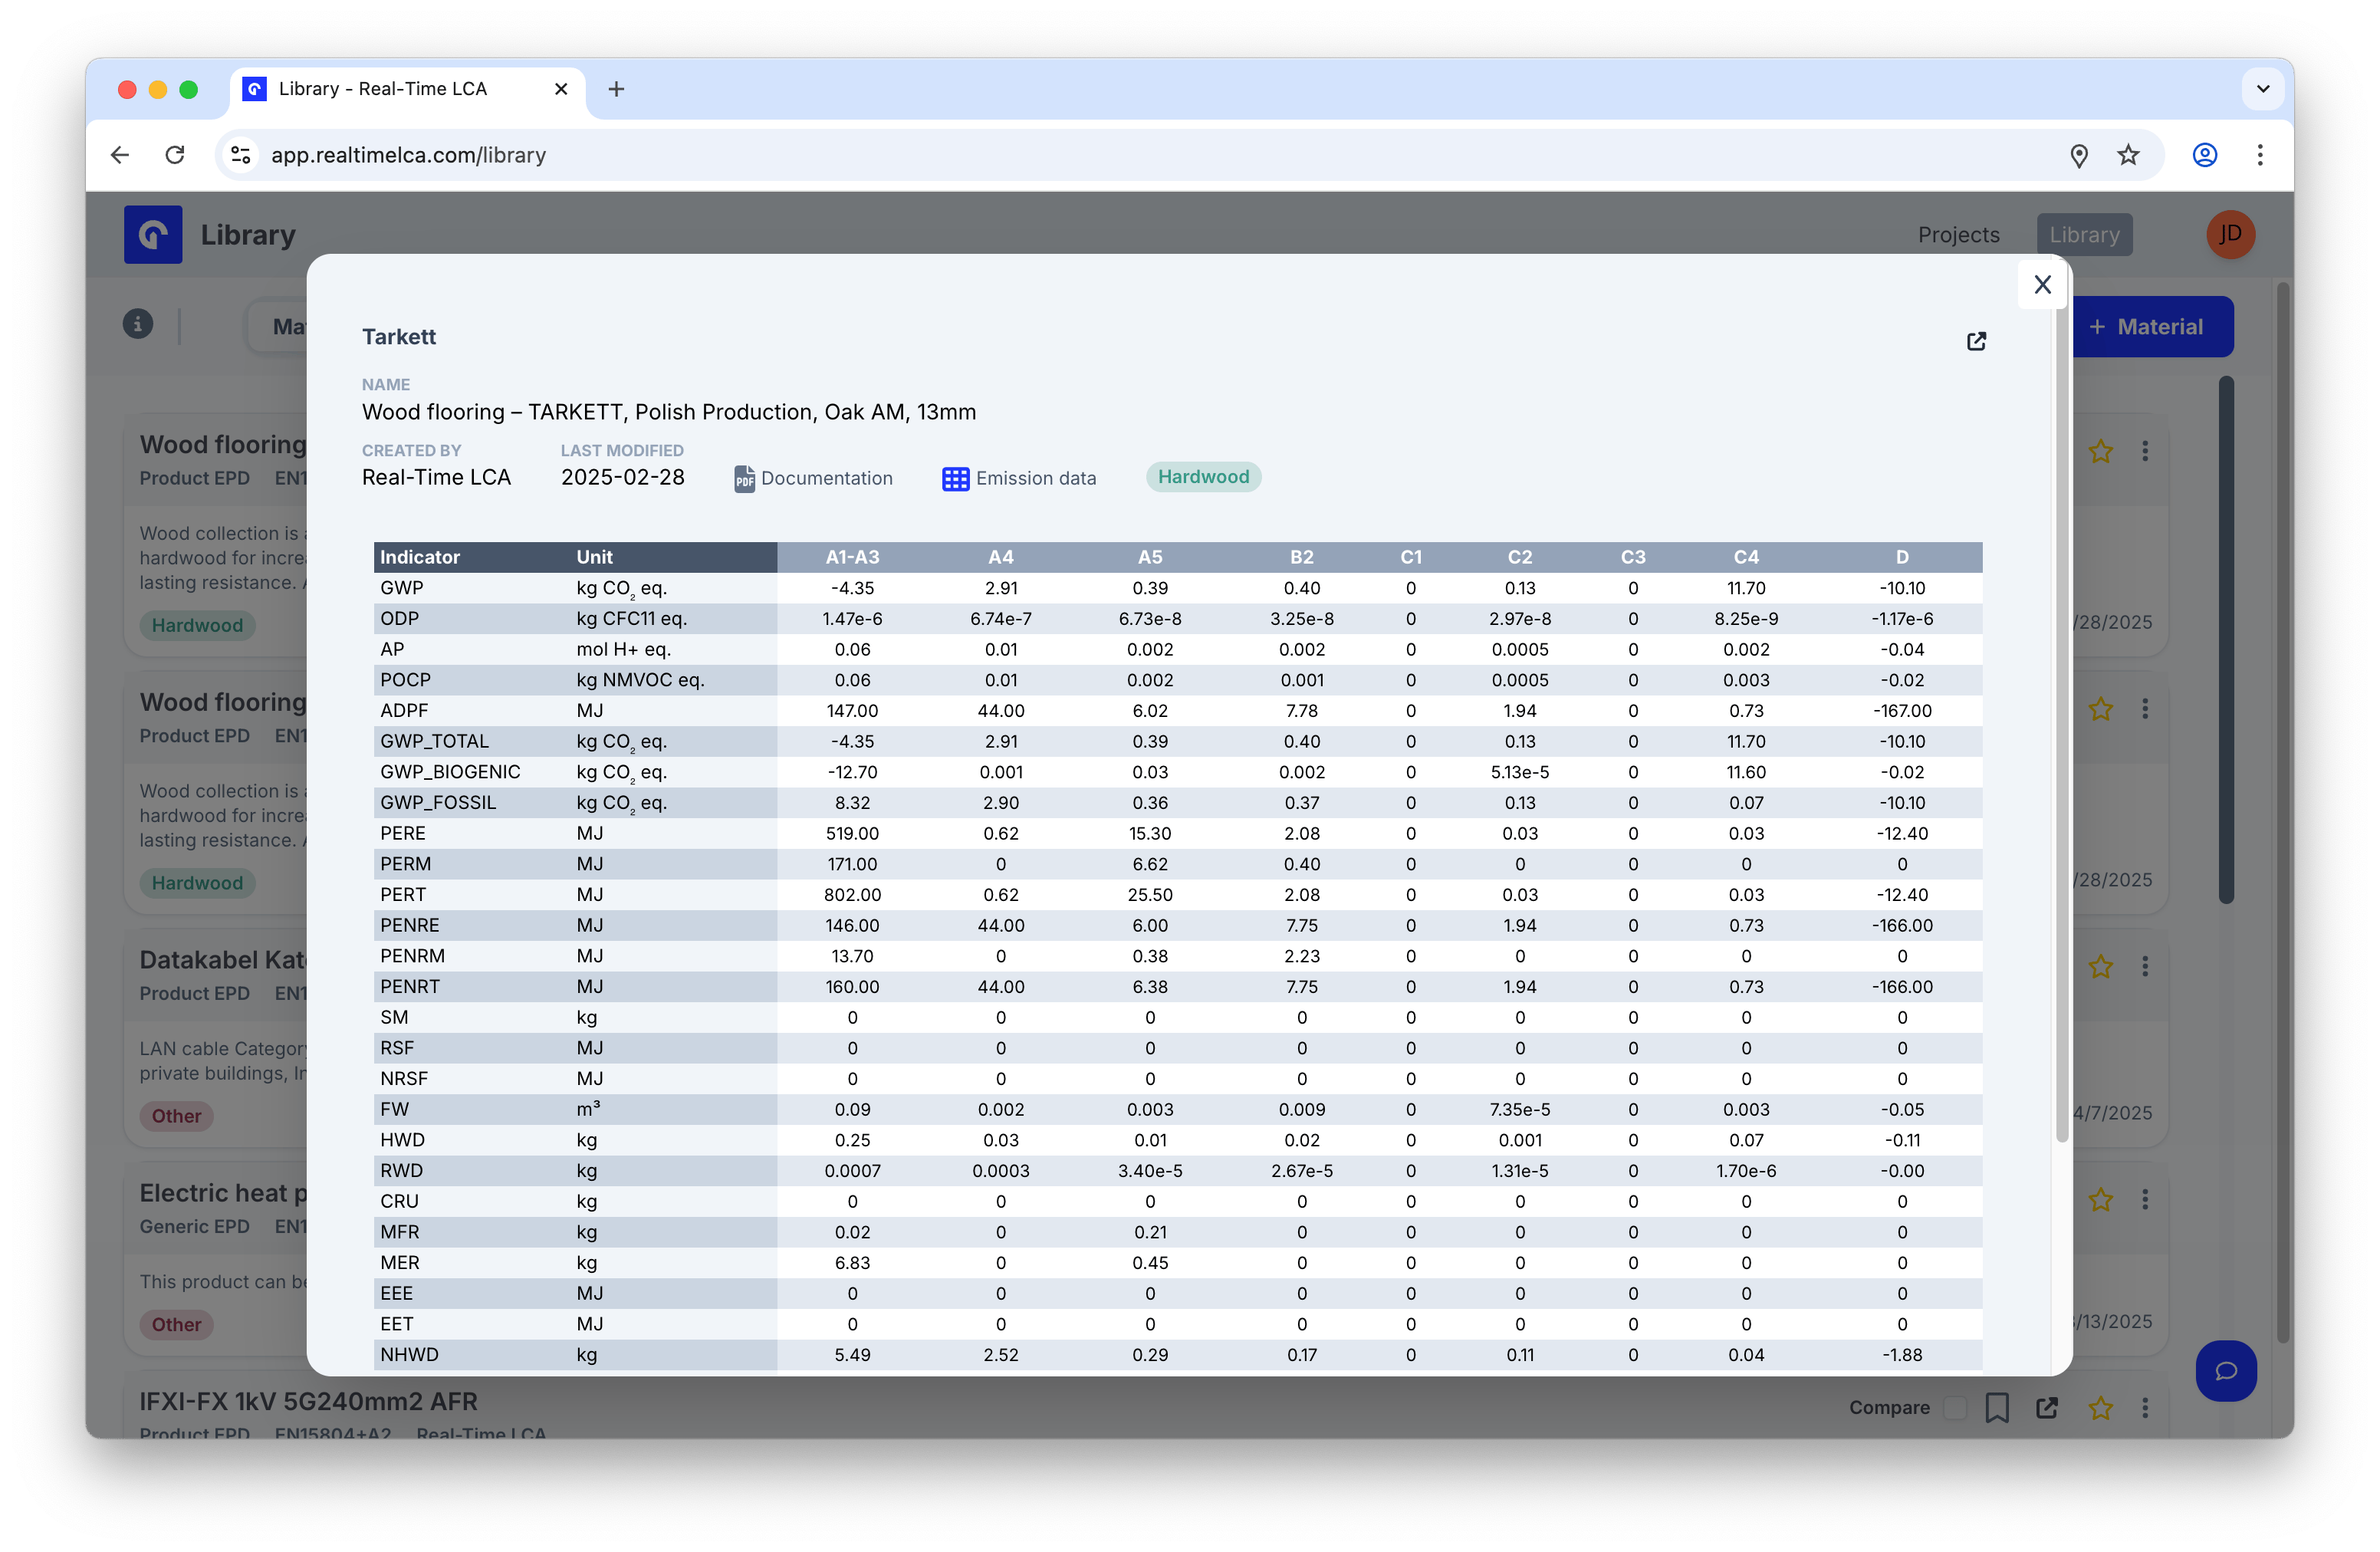Reload the page
Viewport: 2380px width, 1552px height.
click(x=175, y=155)
